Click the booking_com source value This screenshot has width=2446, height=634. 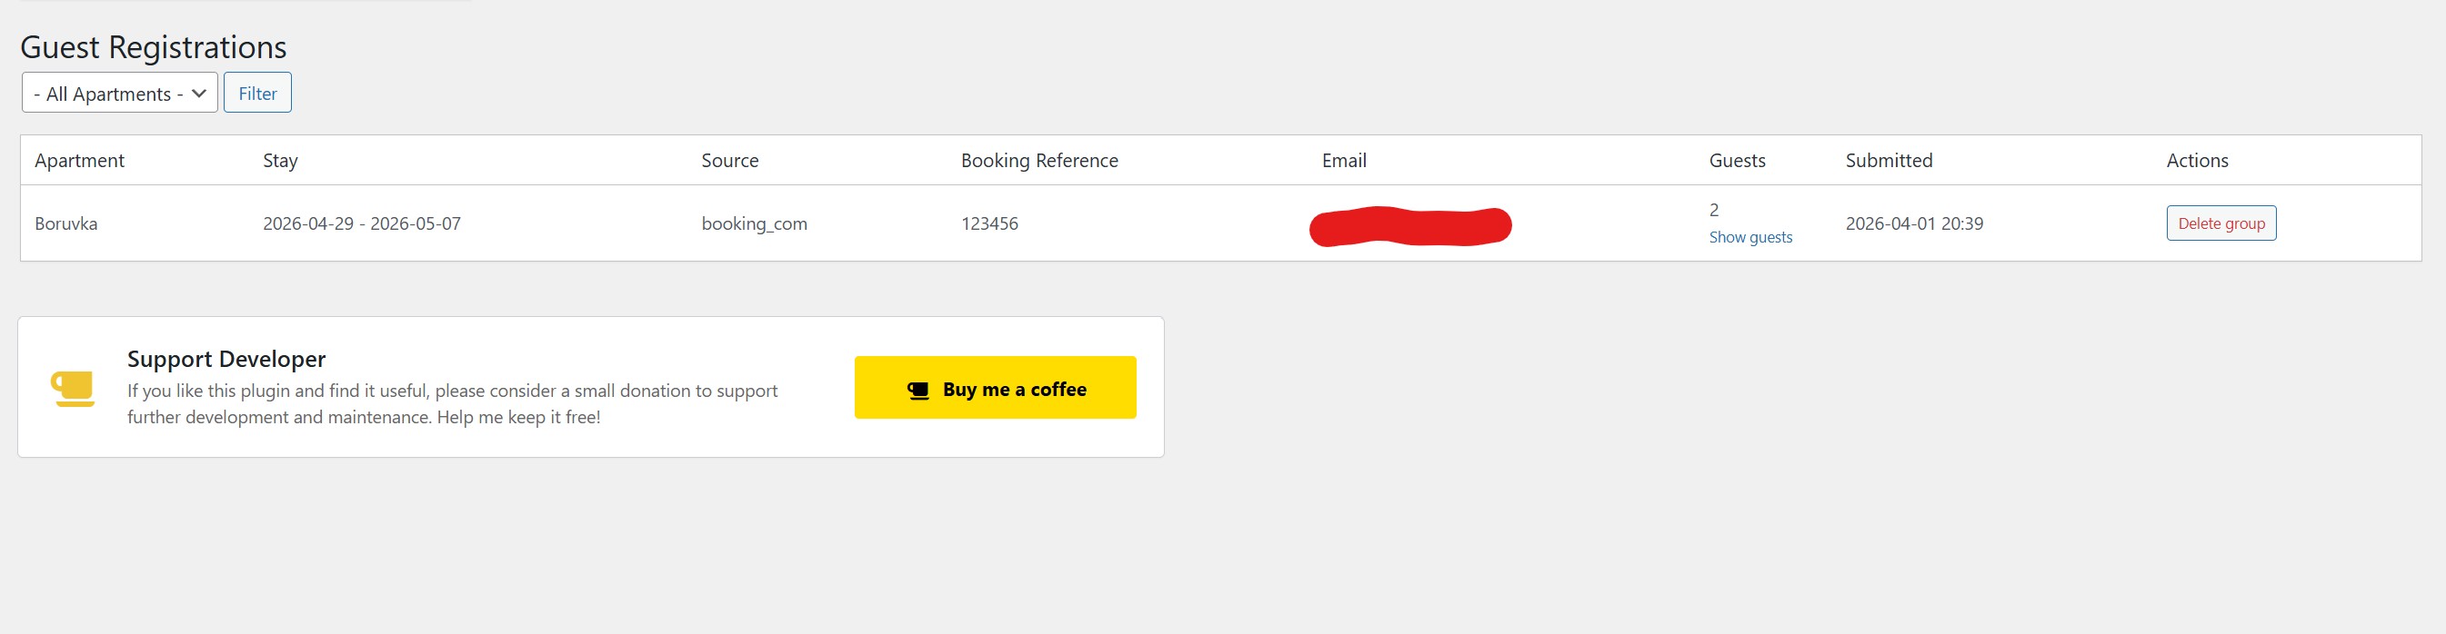point(754,224)
